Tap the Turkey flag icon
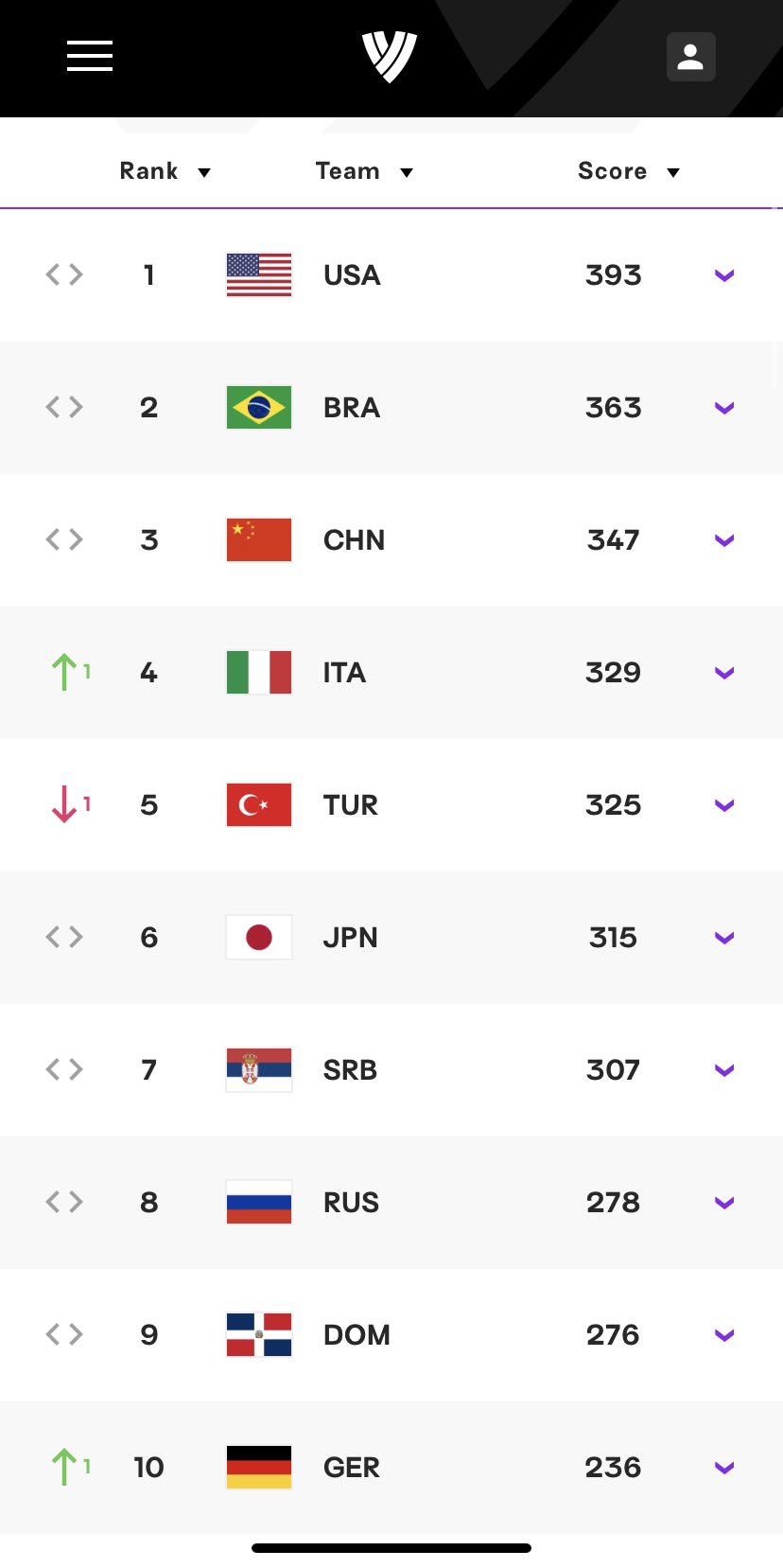The image size is (783, 1568). pos(259,805)
